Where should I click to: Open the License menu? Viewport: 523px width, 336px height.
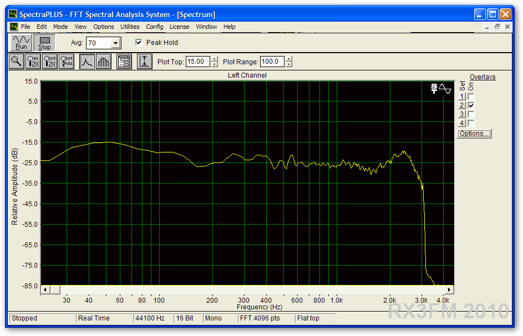click(x=180, y=27)
